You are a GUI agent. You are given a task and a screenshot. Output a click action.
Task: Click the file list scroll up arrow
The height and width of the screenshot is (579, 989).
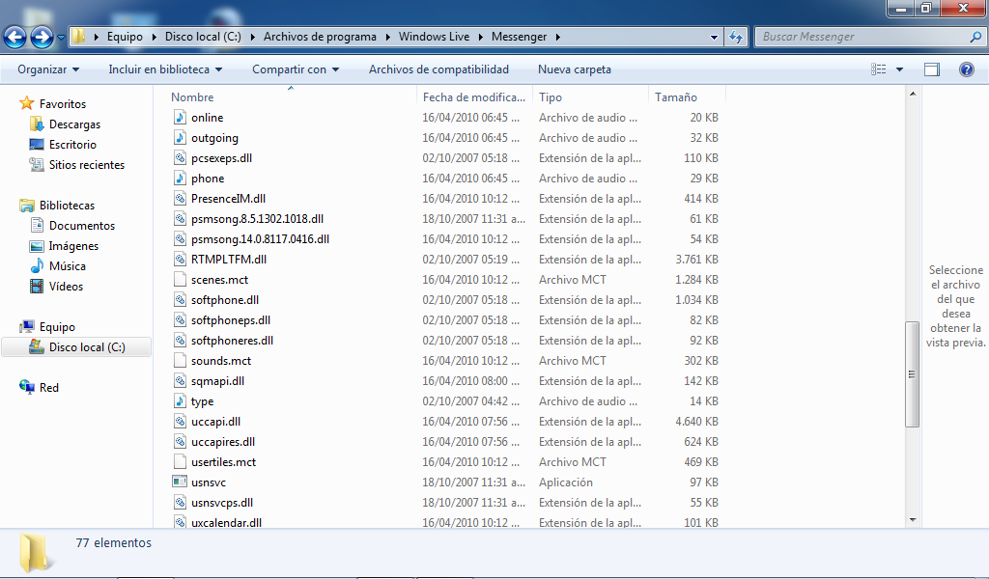pos(913,94)
